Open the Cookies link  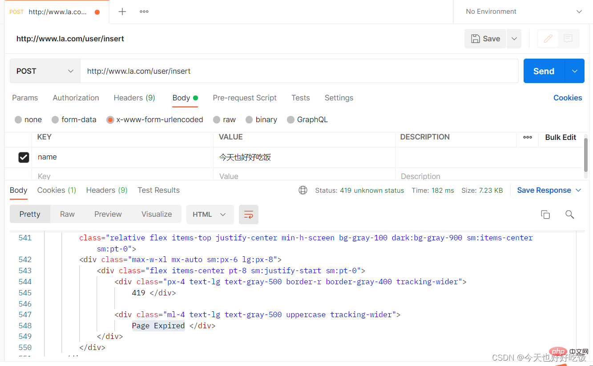pyautogui.click(x=568, y=98)
